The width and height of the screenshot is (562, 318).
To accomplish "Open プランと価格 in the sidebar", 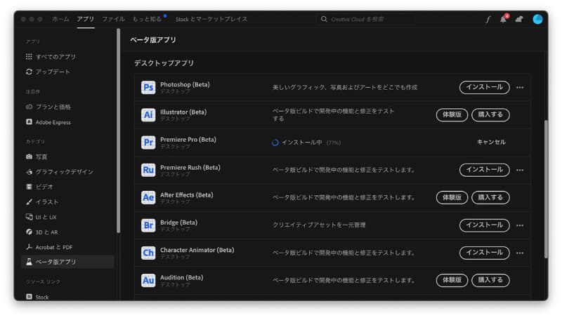I will [48, 107].
